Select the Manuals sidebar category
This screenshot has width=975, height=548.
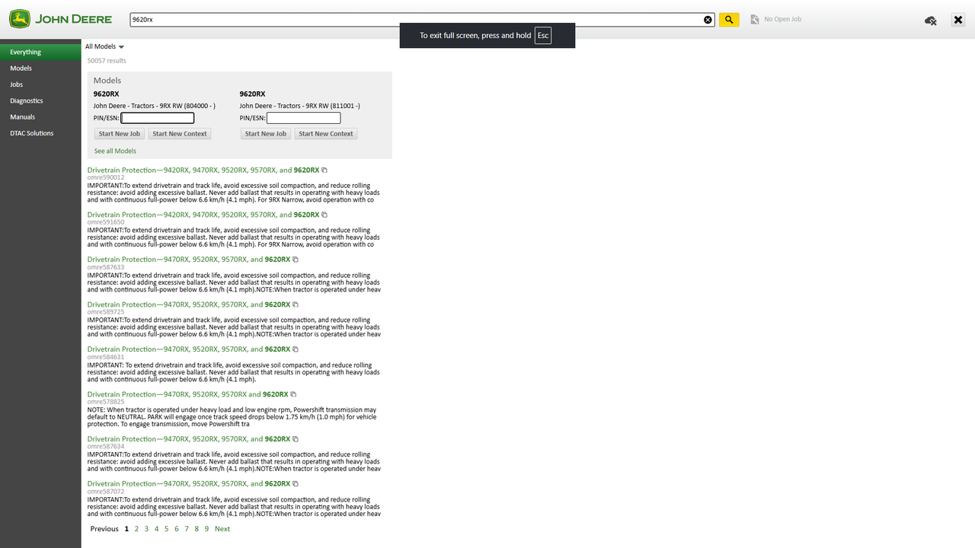[x=21, y=116]
